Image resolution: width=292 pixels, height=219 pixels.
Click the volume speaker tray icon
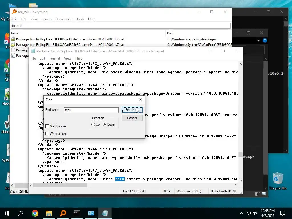[255, 213]
